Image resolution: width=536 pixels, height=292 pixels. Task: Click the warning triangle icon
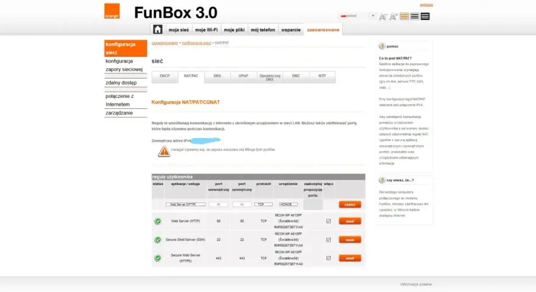point(164,151)
